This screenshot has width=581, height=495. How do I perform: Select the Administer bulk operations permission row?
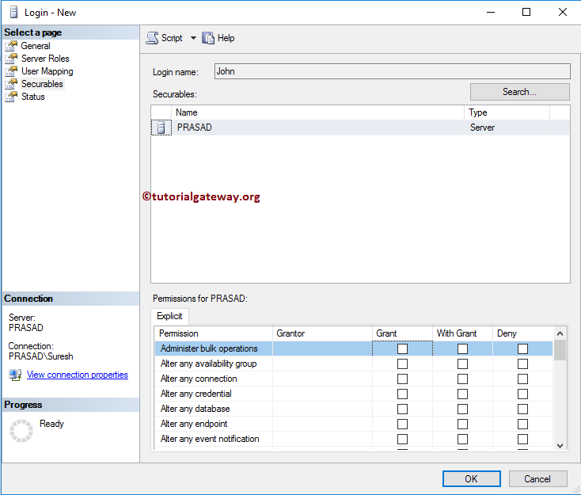354,348
